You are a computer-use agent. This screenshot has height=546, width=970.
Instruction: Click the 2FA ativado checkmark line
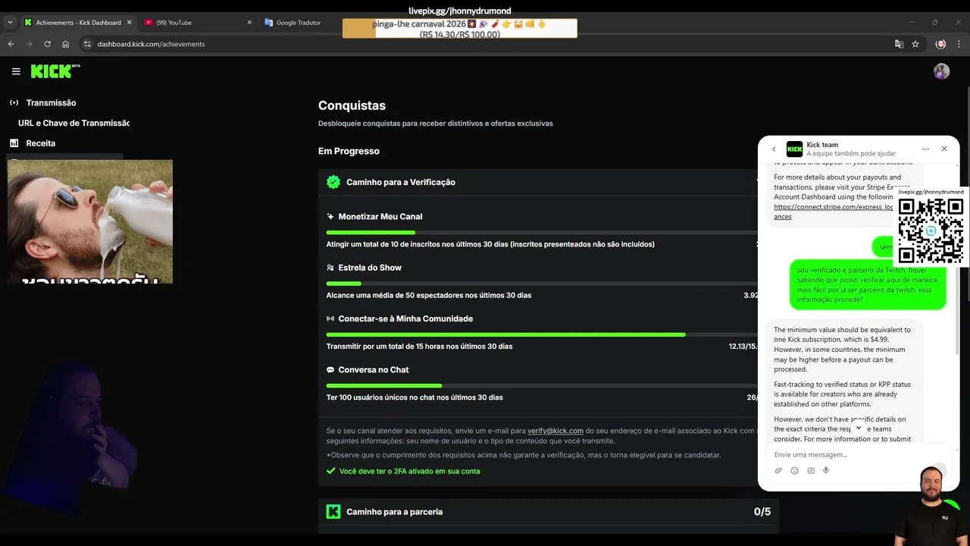[403, 471]
